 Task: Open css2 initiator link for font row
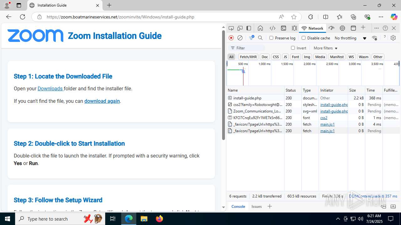(324, 118)
